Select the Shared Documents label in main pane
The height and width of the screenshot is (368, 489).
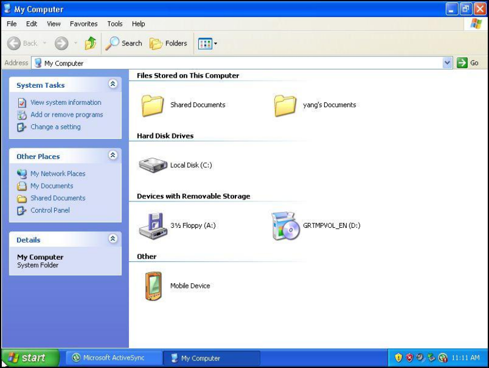pos(198,105)
